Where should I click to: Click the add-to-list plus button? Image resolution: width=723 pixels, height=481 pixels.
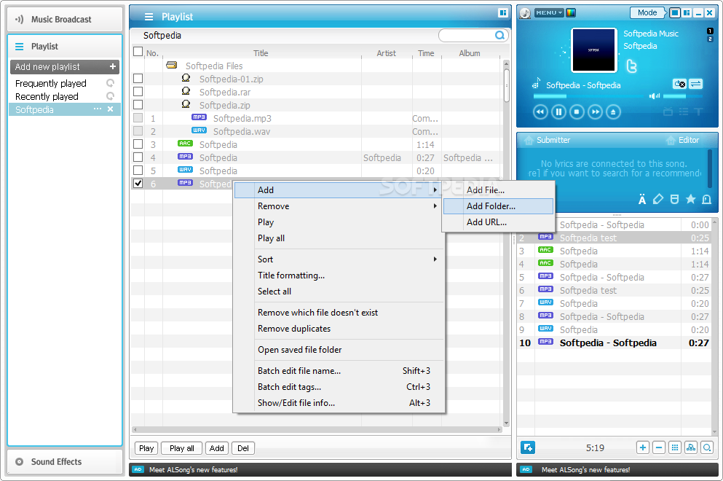[643, 447]
